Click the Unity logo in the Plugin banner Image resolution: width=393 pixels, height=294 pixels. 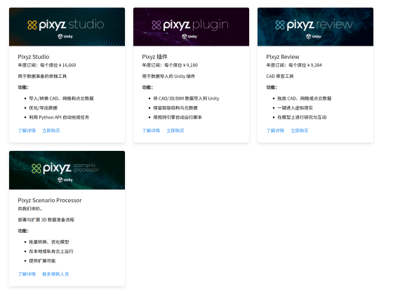pos(189,36)
